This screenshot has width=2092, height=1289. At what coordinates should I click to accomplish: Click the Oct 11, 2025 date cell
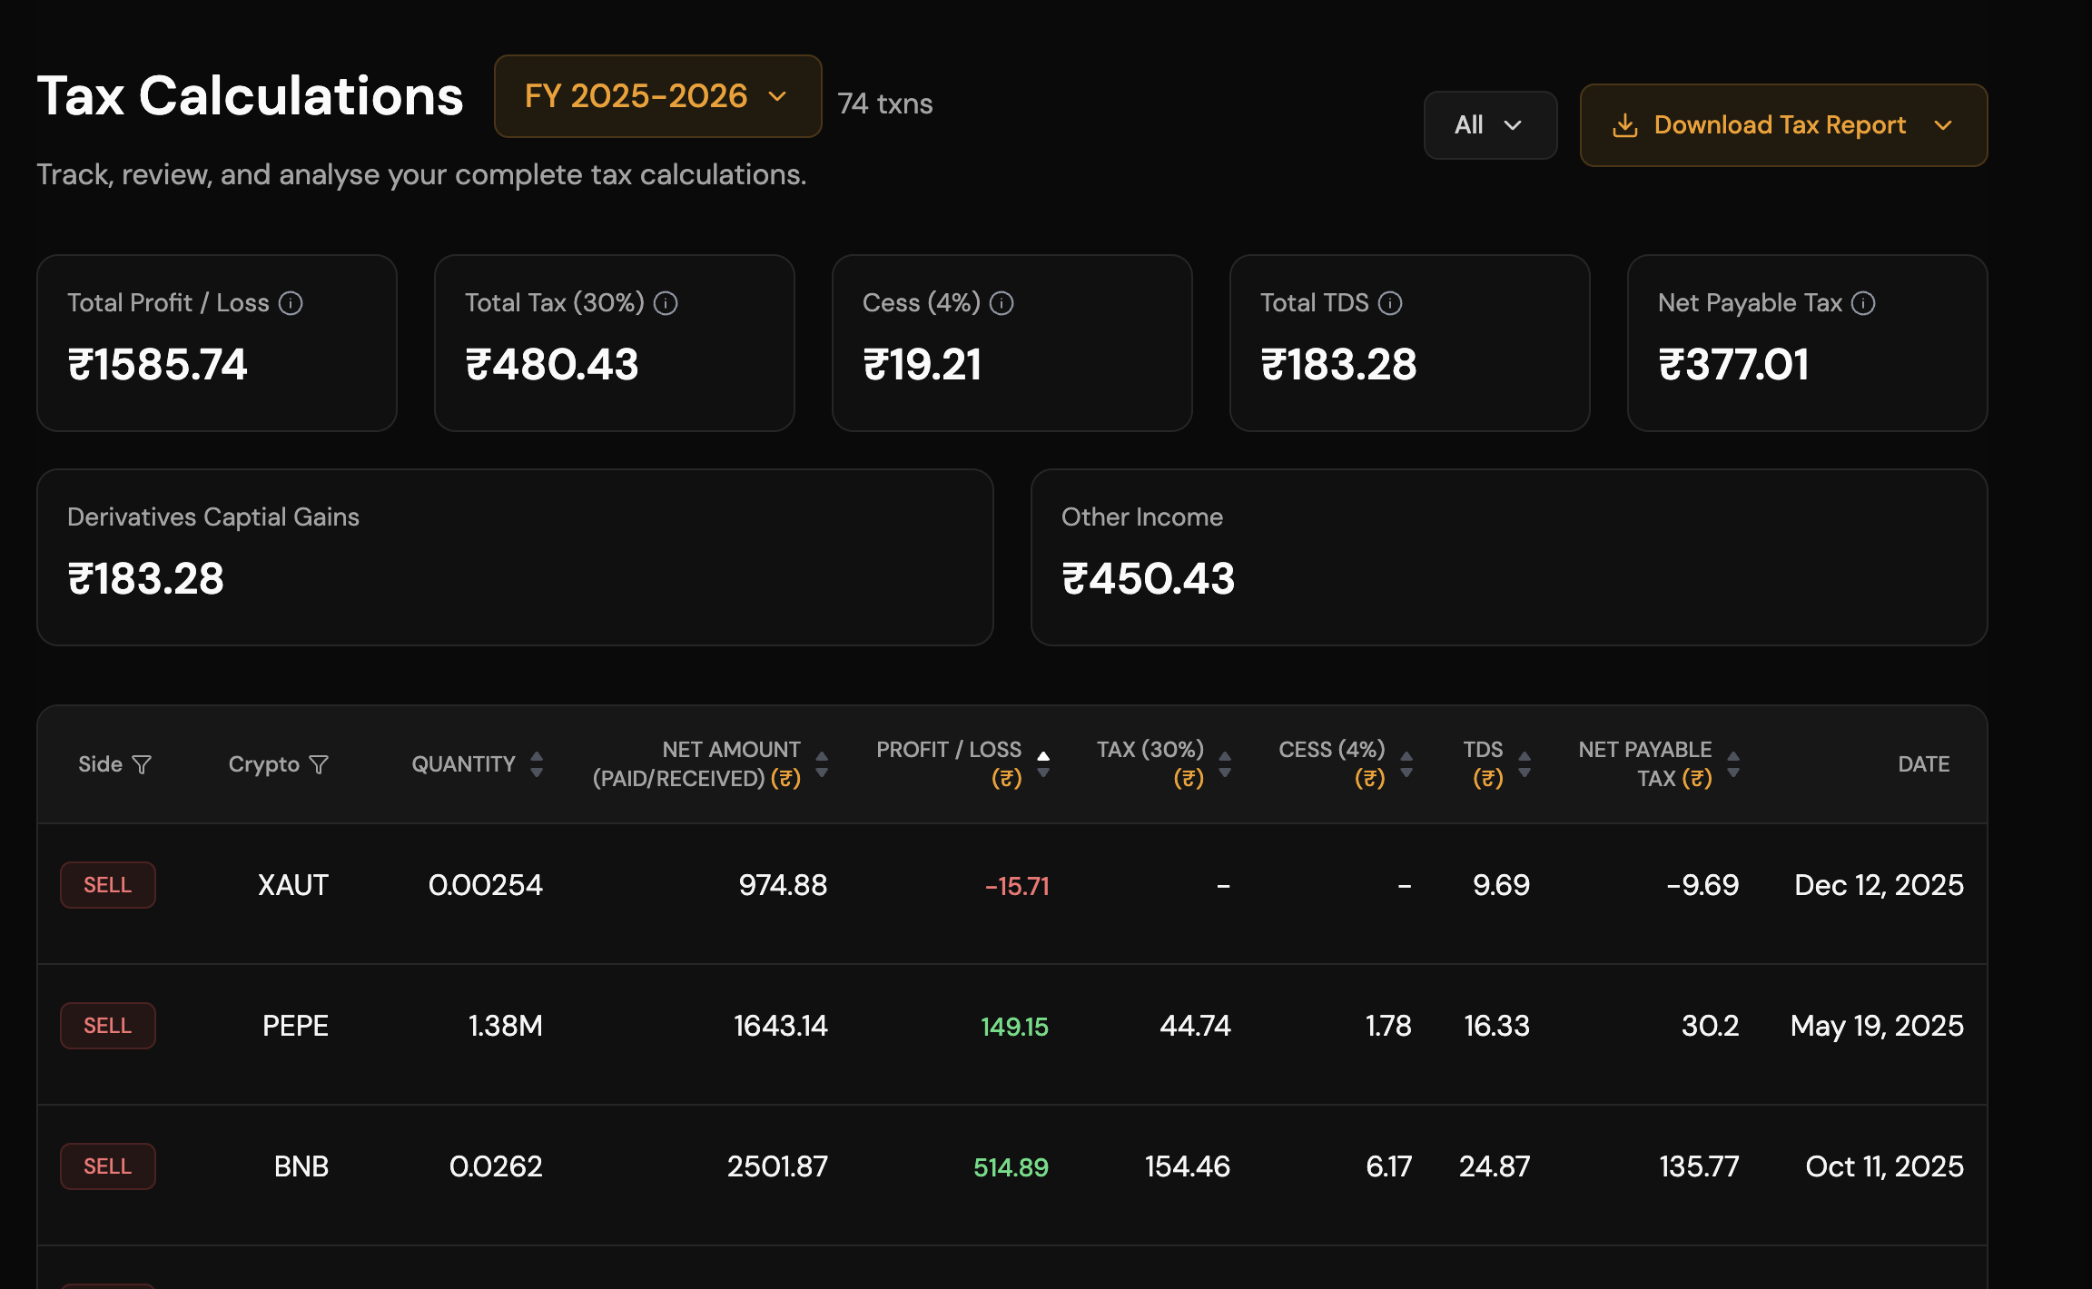point(1885,1166)
